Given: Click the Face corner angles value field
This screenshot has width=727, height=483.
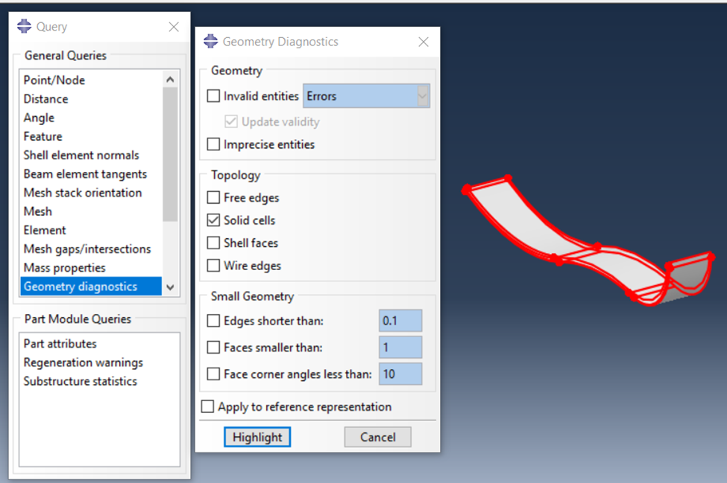Looking at the screenshot, I should (400, 374).
